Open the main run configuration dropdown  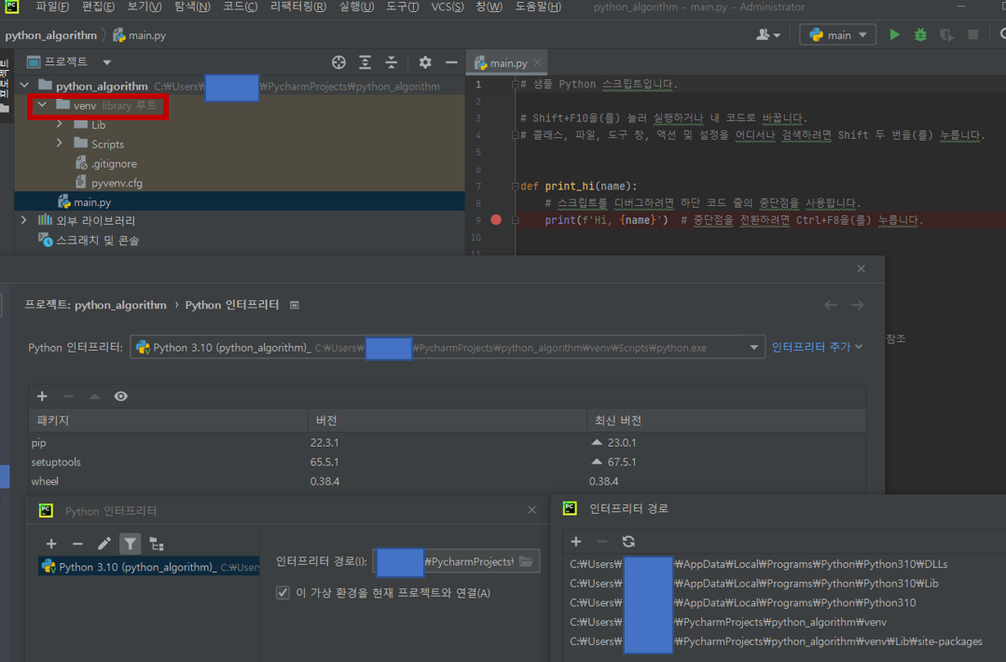(x=838, y=34)
